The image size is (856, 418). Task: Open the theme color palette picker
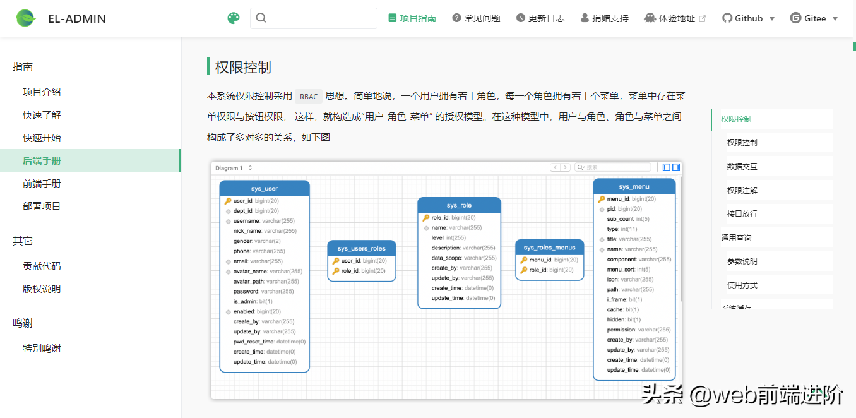tap(234, 18)
